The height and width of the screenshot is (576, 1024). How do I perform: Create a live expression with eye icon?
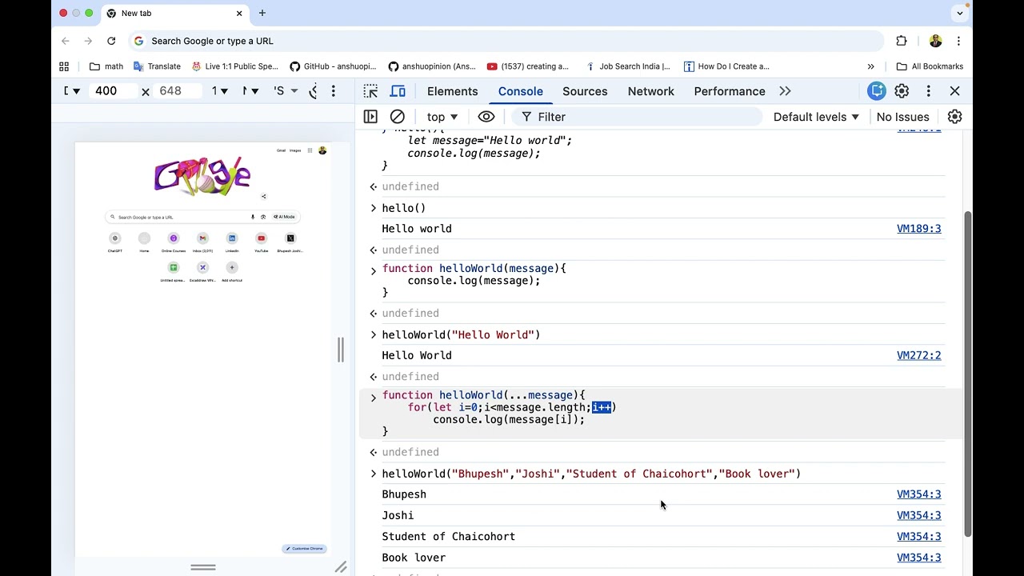pyautogui.click(x=486, y=117)
